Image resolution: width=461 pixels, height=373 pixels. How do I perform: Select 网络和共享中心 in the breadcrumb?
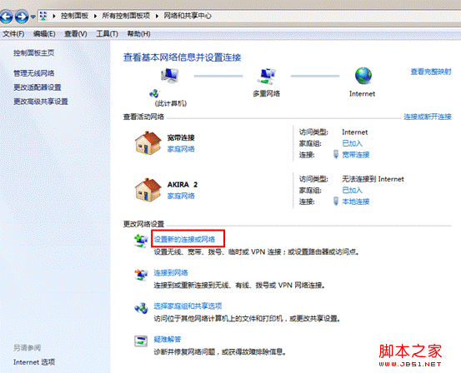click(188, 16)
